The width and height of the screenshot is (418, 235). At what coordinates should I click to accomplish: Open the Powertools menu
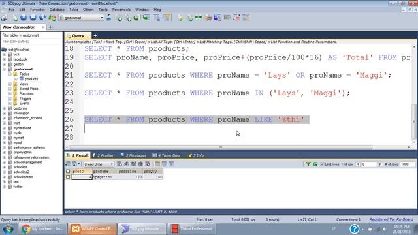coord(121,10)
